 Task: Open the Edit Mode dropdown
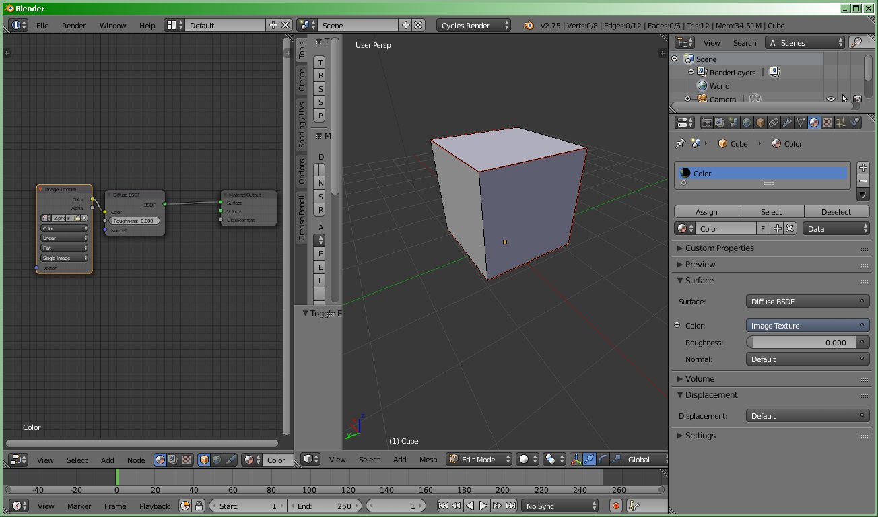click(x=479, y=460)
